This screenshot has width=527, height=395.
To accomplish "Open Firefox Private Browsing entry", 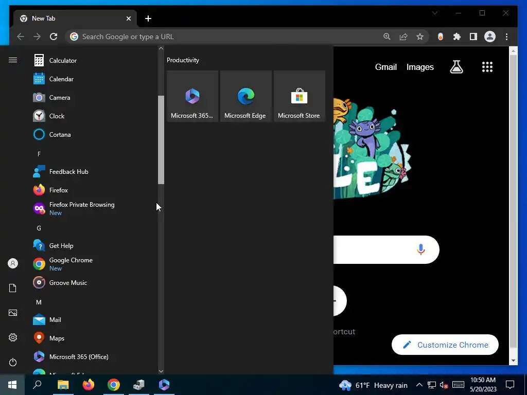I will click(x=94, y=209).
